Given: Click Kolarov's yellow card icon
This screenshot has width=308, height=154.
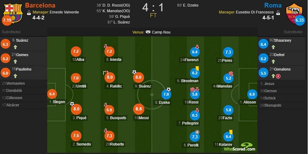Looking at the screenshot, I should click(x=231, y=132).
